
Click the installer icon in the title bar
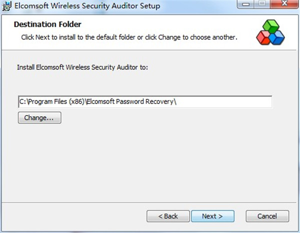pos(7,6)
